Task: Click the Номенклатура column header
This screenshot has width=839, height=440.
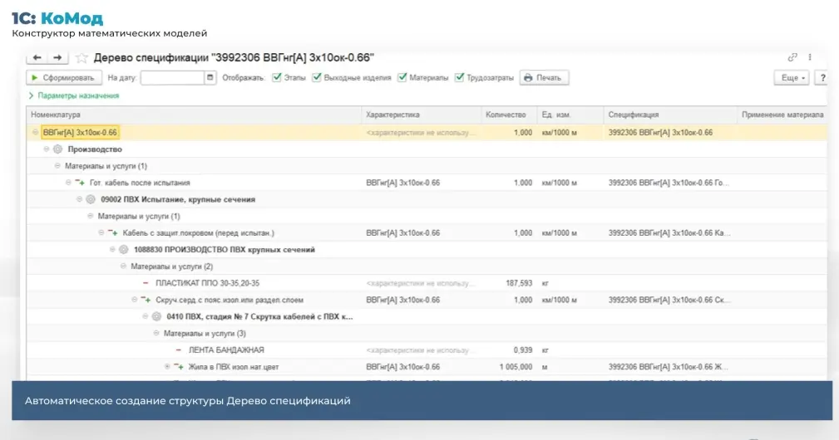Action: (x=57, y=115)
